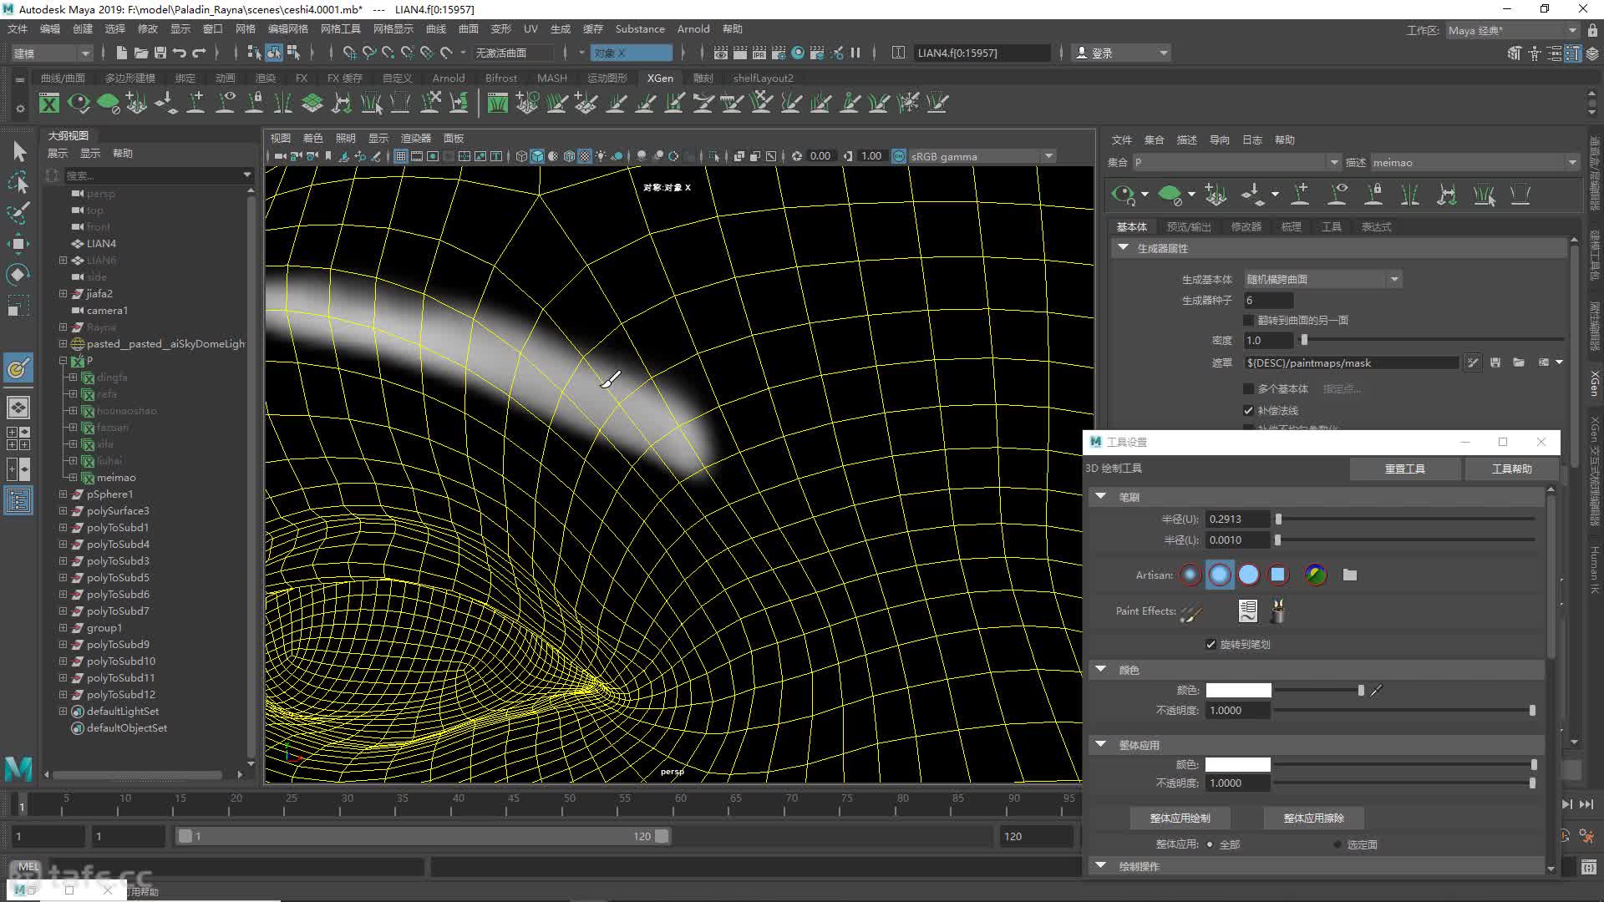
Task: Toggle 旋转到笔划 checkbox
Action: coord(1211,644)
